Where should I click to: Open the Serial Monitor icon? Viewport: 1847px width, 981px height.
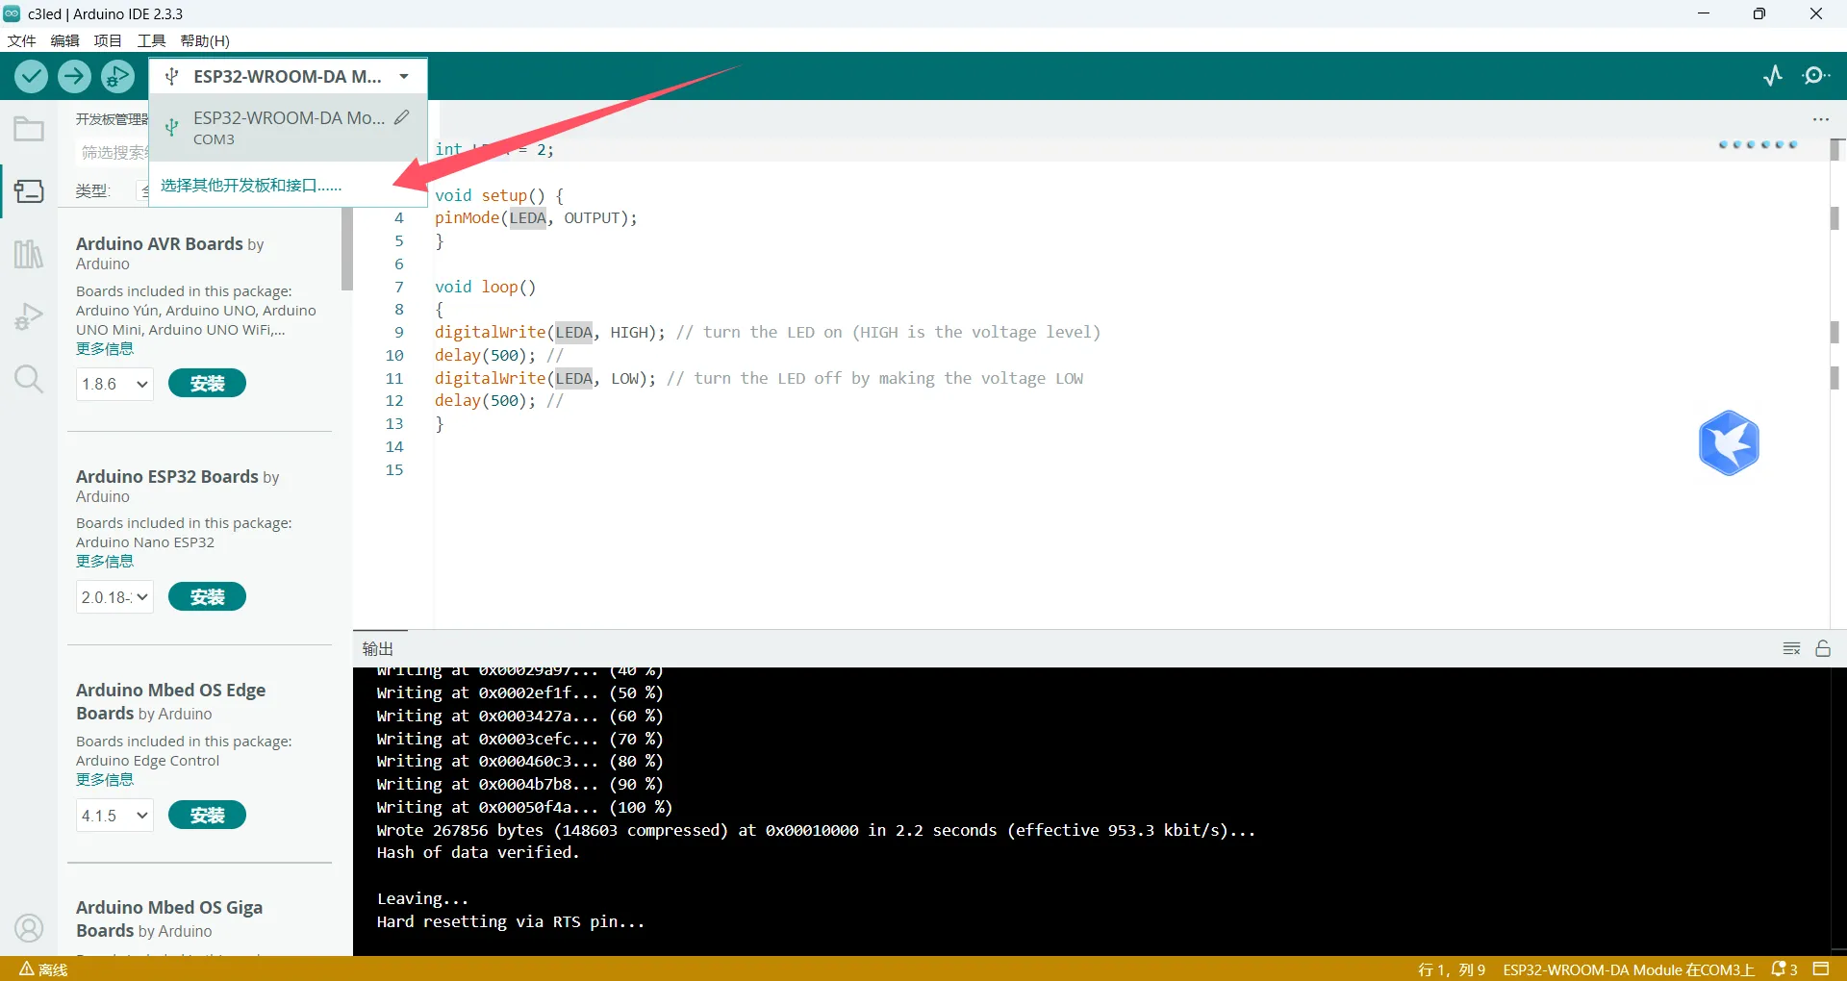pos(1816,76)
